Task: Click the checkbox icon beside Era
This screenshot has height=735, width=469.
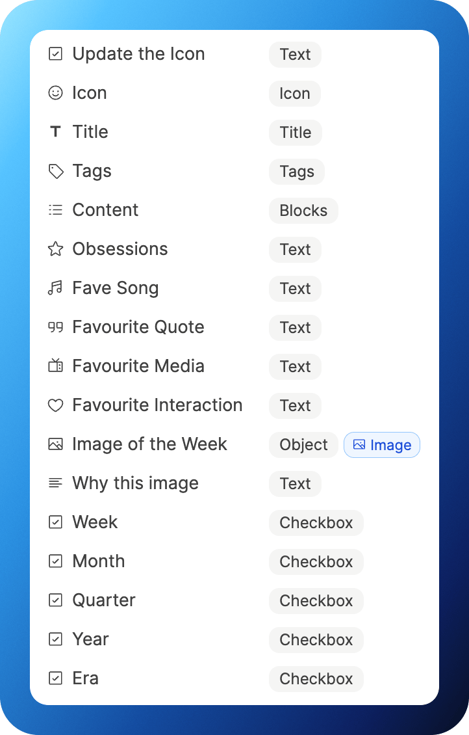Action: 56,678
